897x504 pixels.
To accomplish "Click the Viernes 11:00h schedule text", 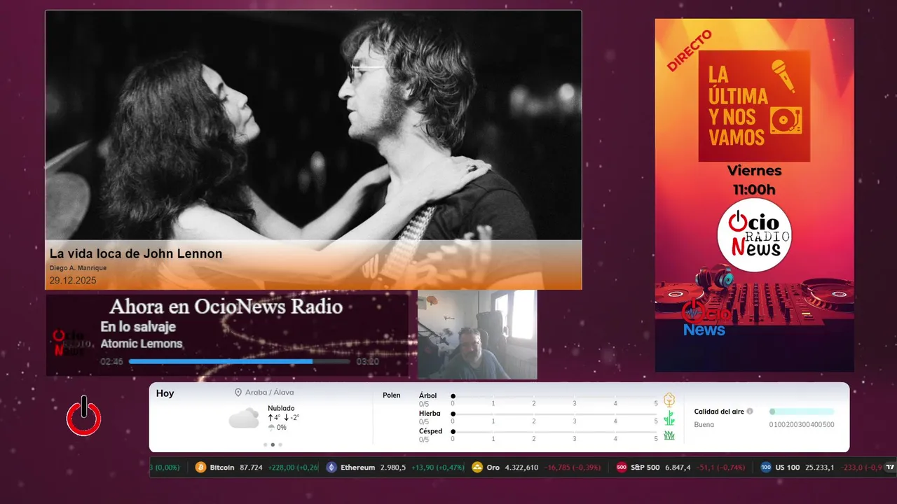I will [754, 180].
